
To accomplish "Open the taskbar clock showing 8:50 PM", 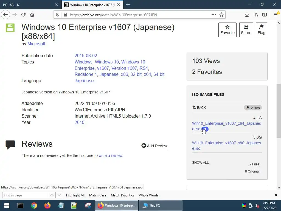I will tap(269, 206).
